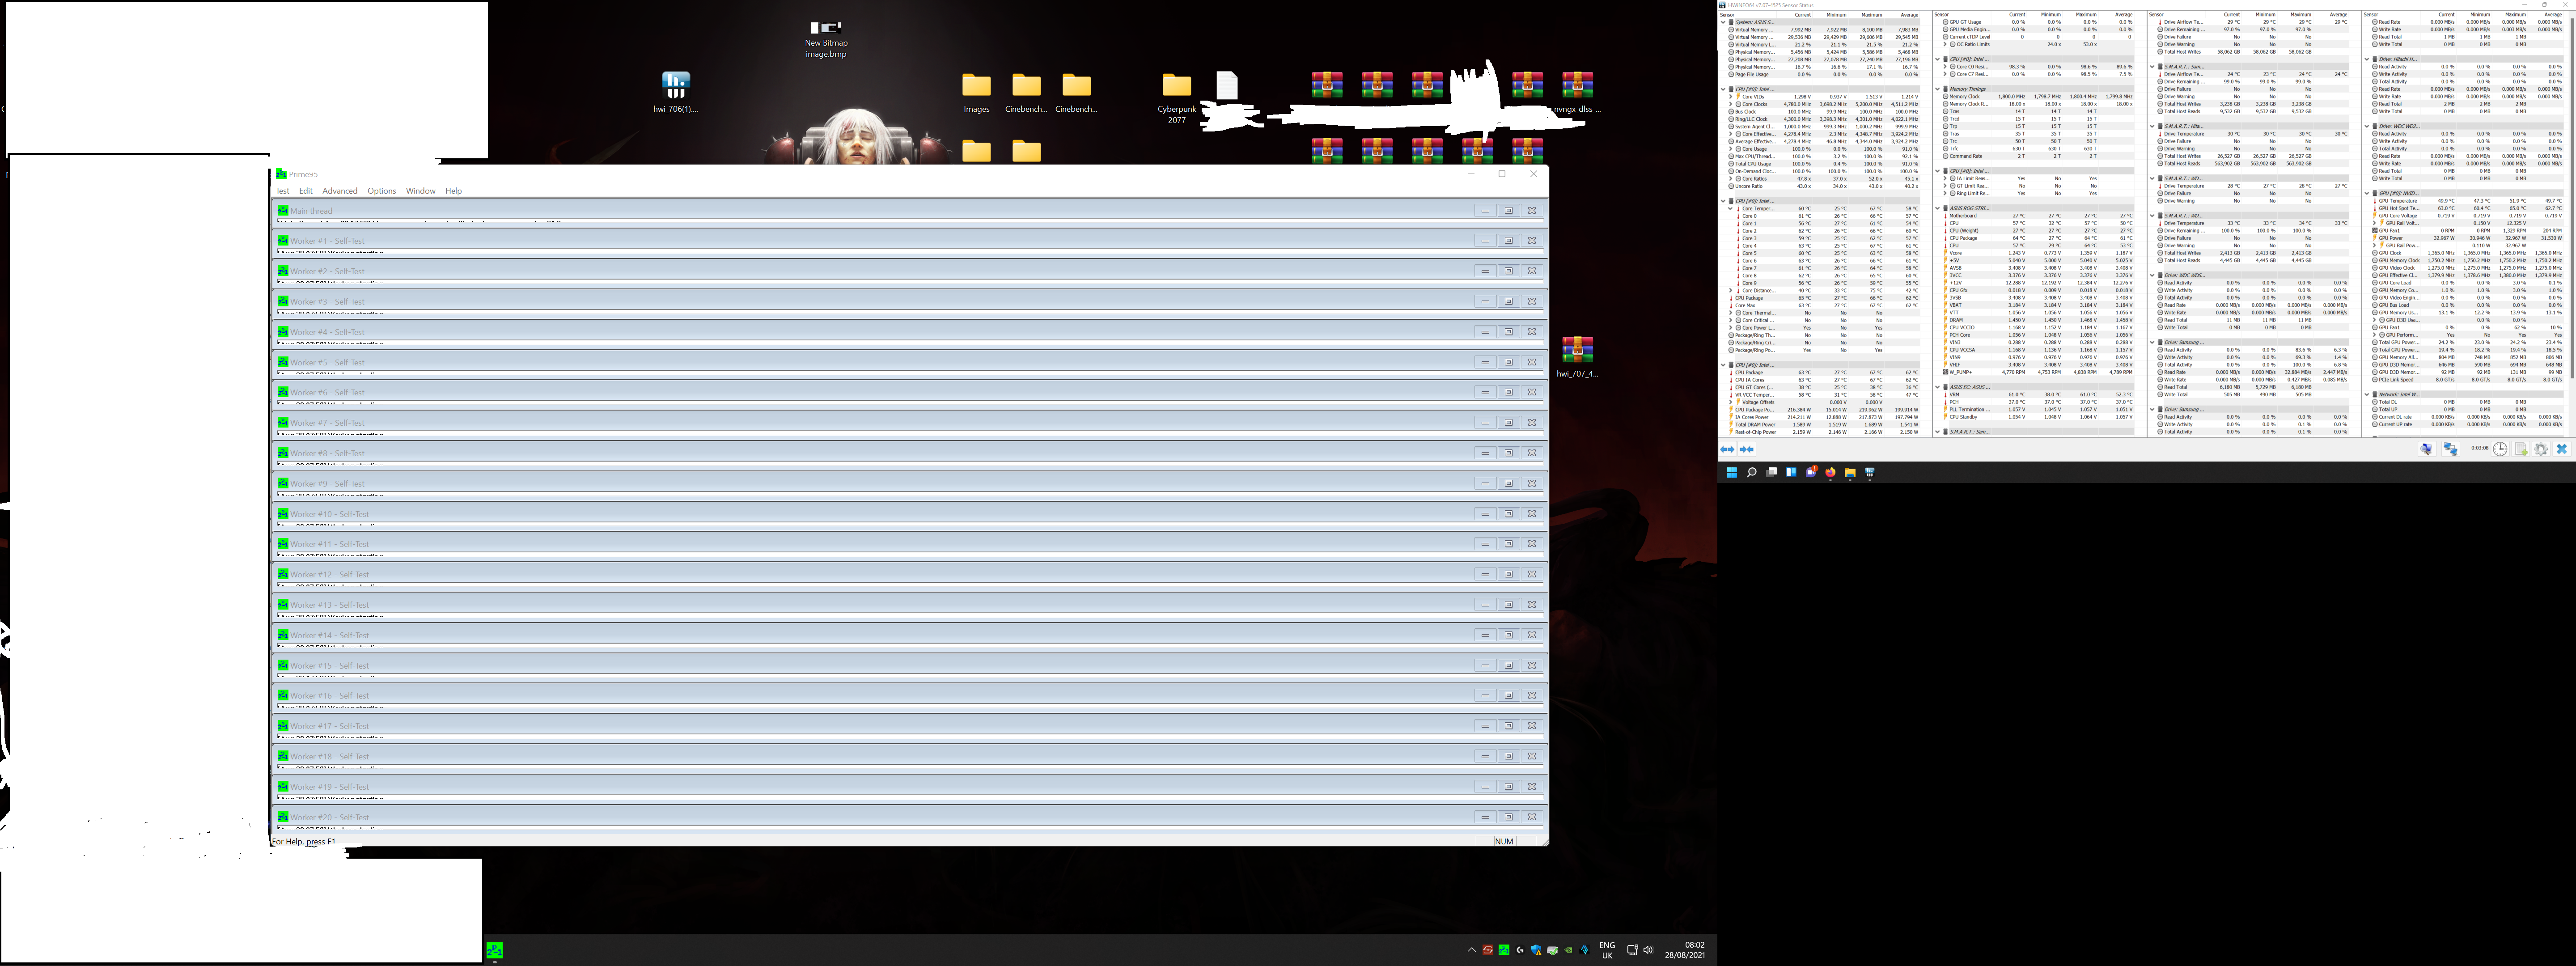This screenshot has height=966, width=2576.
Task: Select New Bitmap image.bmp desktop file
Action: tap(826, 39)
